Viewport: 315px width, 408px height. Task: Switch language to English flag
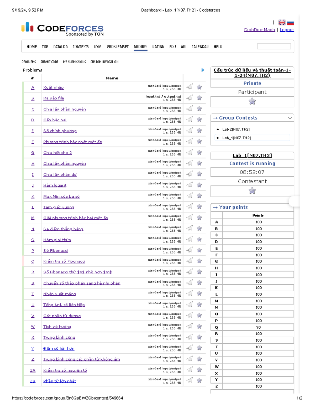282,22
